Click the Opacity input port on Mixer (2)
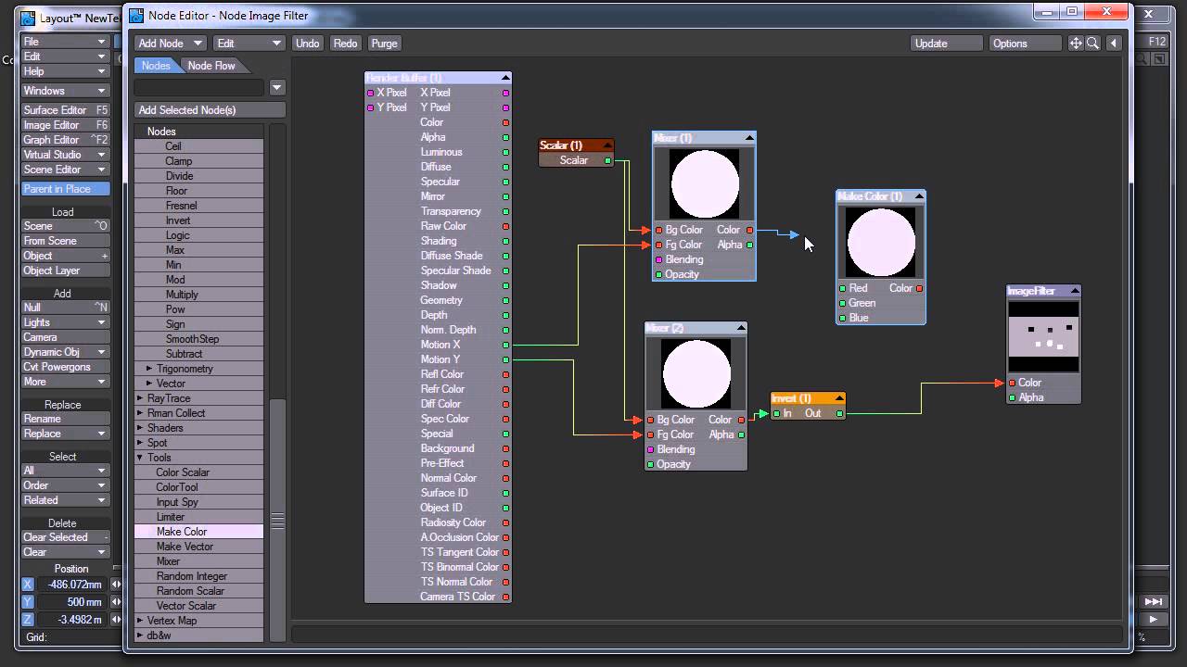 651,464
